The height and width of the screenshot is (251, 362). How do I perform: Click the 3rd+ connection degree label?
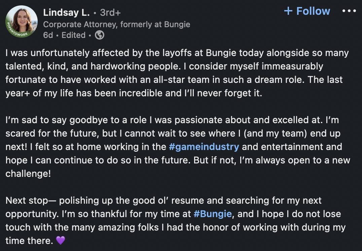(x=110, y=12)
